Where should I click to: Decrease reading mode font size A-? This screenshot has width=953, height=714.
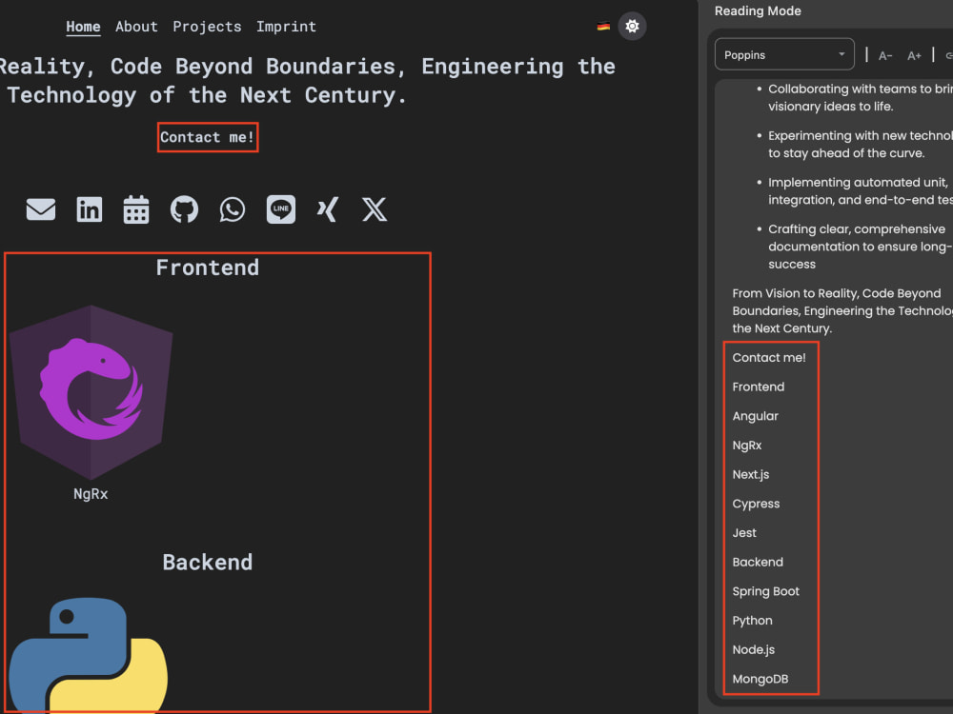tap(885, 56)
